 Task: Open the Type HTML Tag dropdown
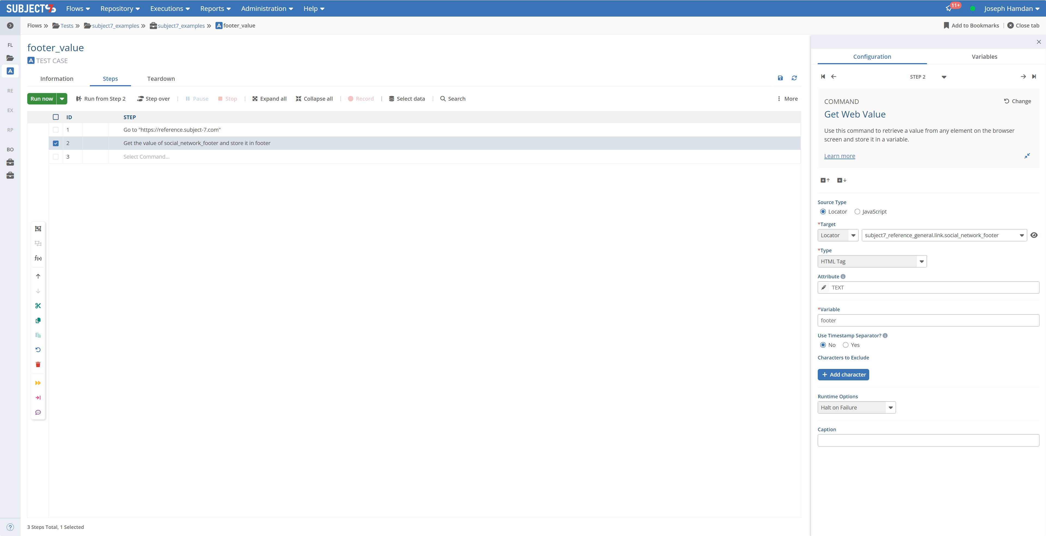pos(872,261)
